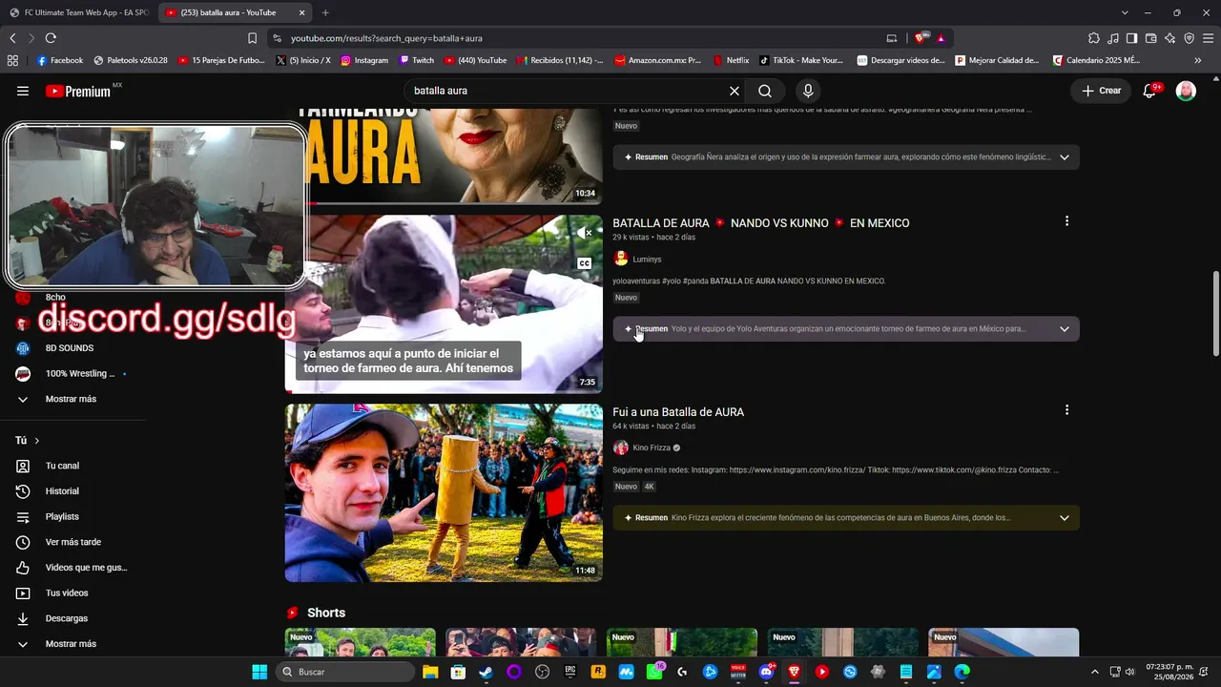Open the Brave Shields icon
Viewport: 1221px width, 687px height.
[x=921, y=38]
